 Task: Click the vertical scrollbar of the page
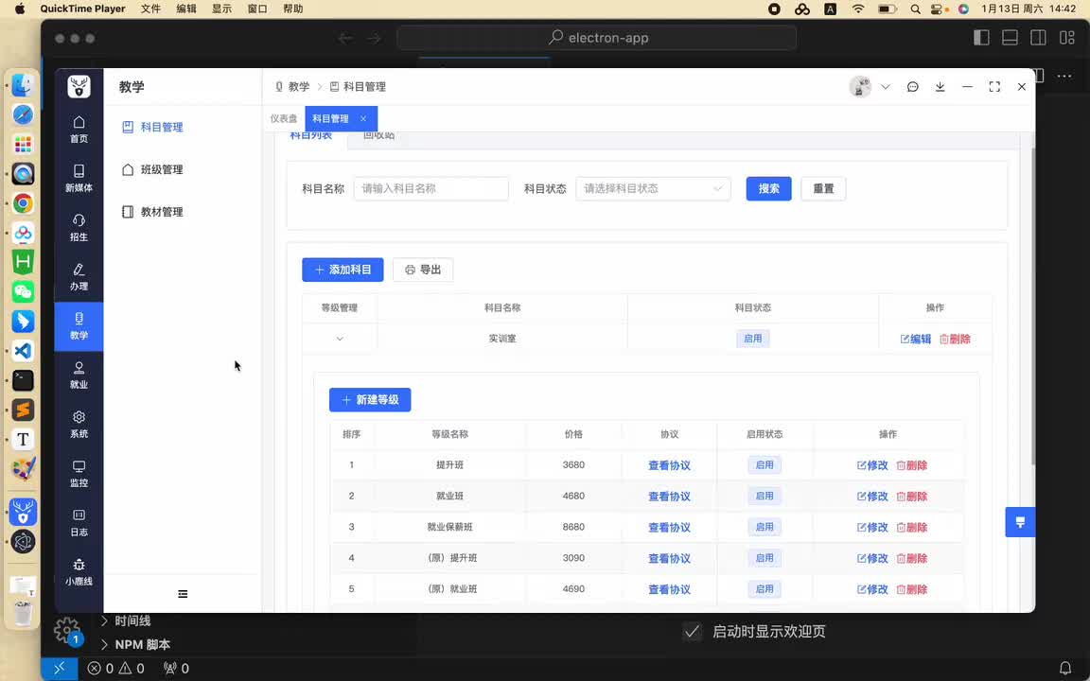1032,306
